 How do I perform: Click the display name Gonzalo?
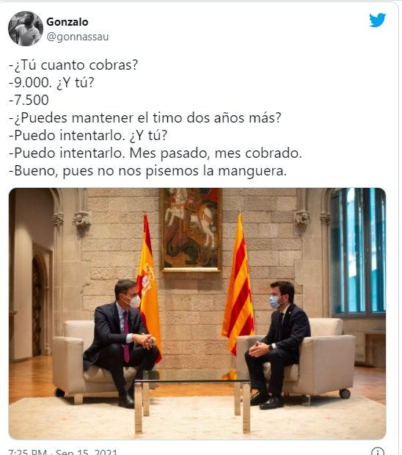67,22
